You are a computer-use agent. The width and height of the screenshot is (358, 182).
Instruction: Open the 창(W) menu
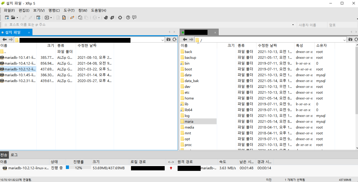(83, 10)
